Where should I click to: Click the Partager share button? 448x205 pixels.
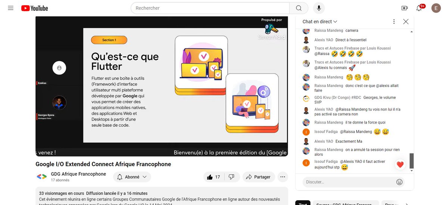pos(258,177)
